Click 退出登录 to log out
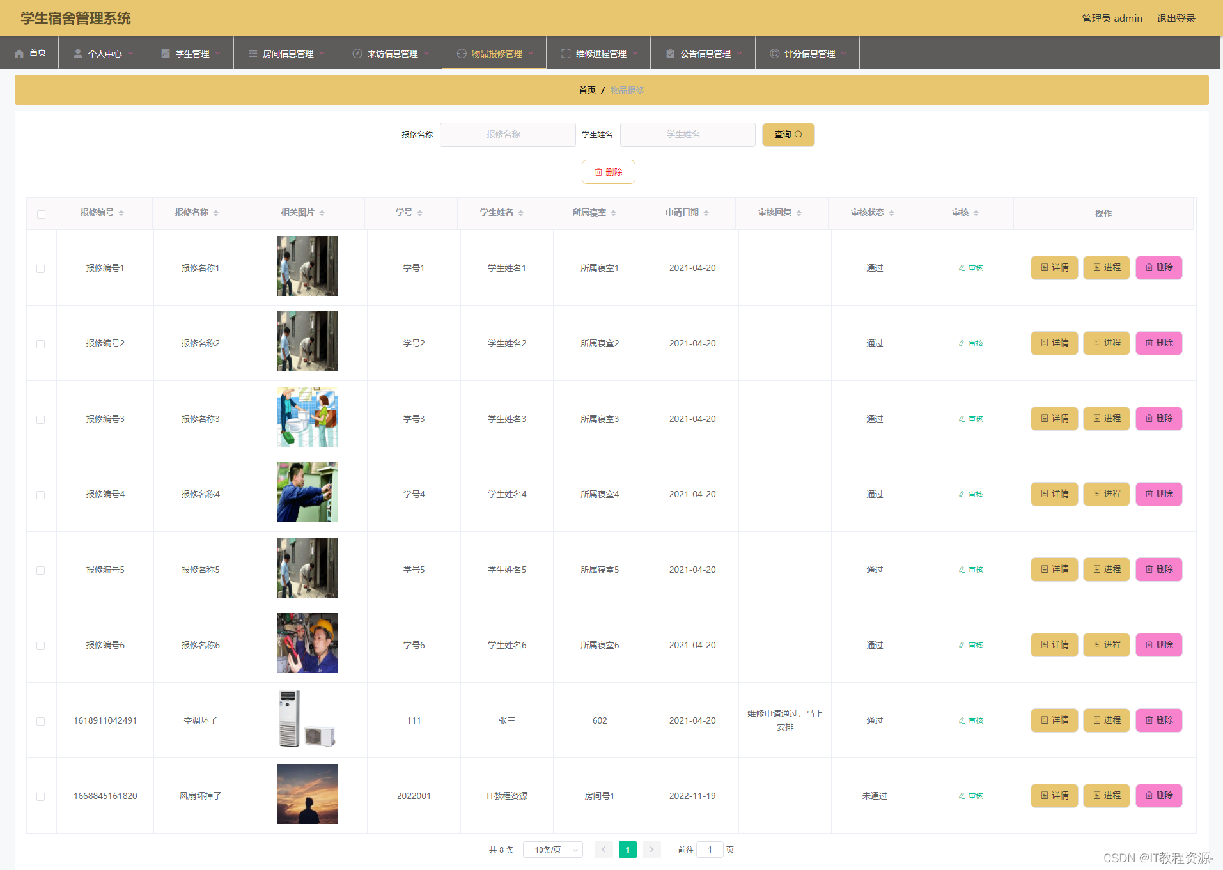1223x870 pixels. point(1176,18)
